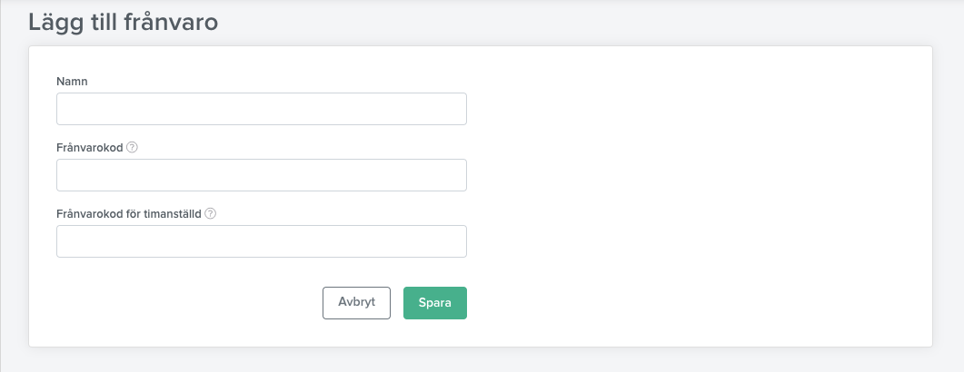Click the last text box above the Avbryt button
This screenshot has width=964, height=372.
coord(262,241)
